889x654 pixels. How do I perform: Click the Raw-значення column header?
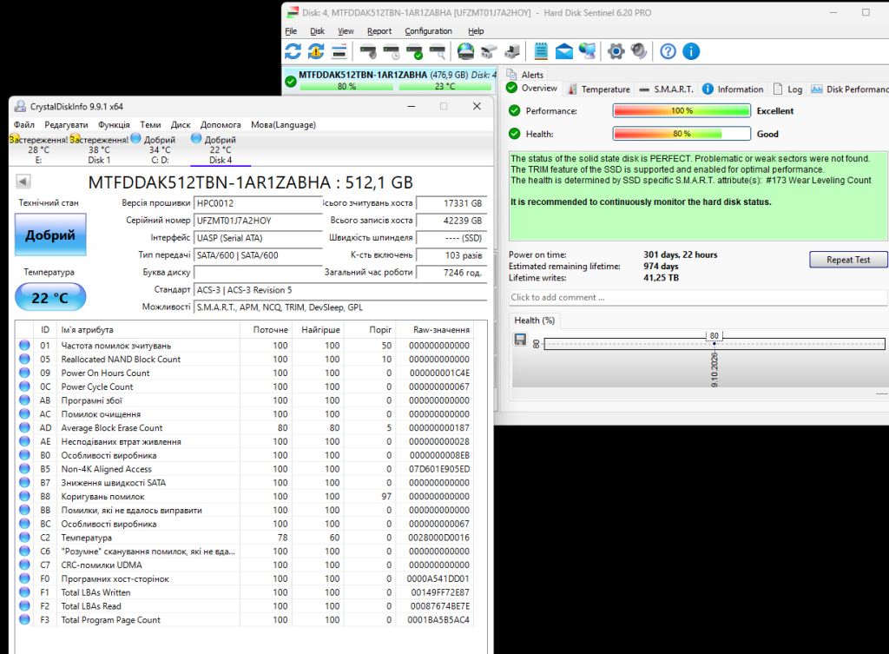click(441, 329)
